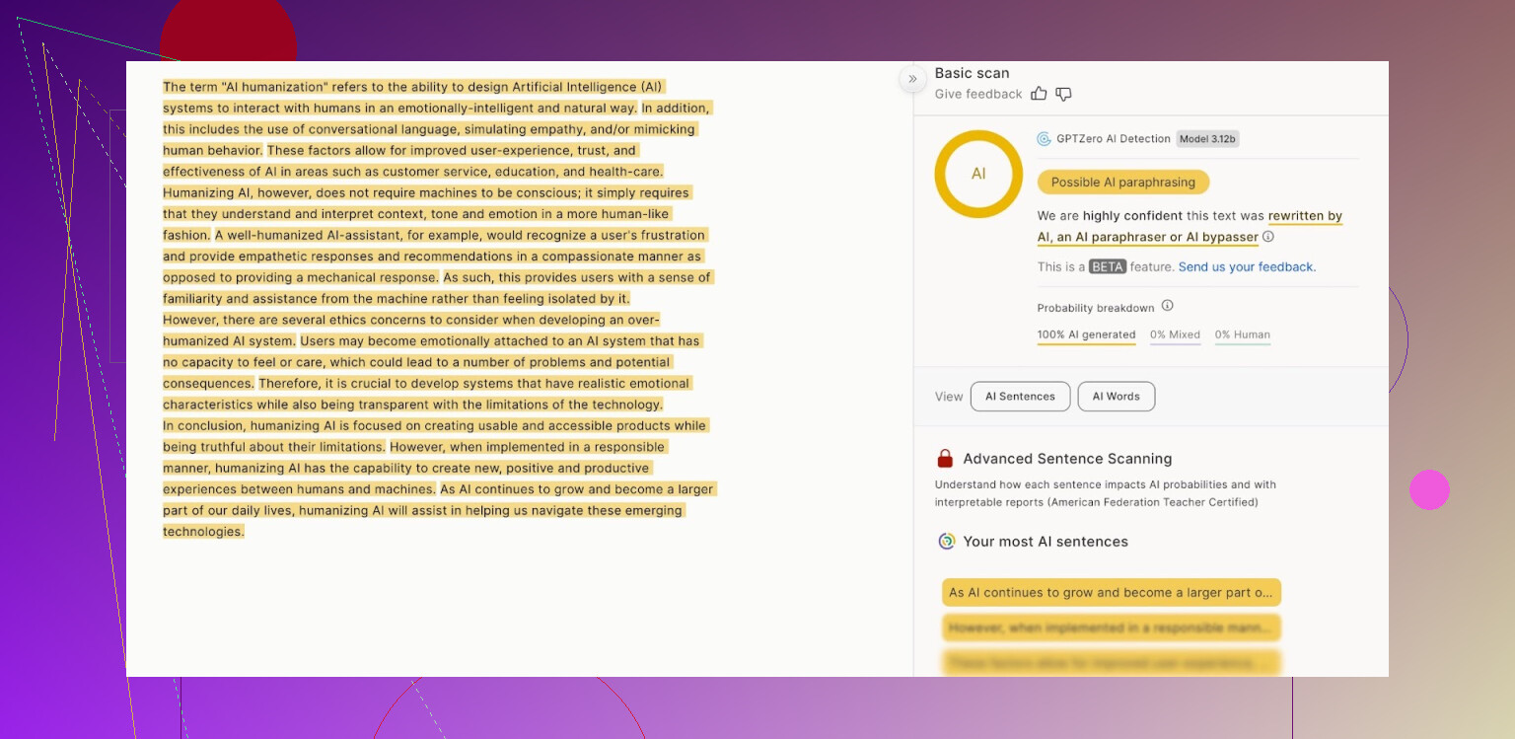
Task: Switch view to AI Sentences
Action: coord(1020,397)
